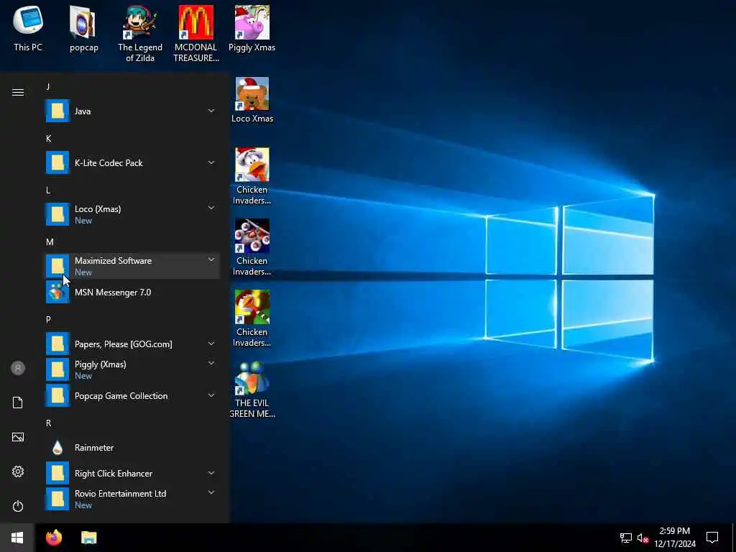Open the Chicken Invaders shortcut with spaceship icon

click(252, 247)
